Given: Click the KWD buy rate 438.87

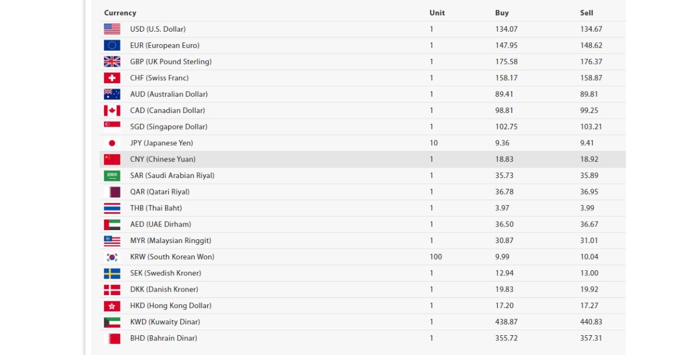Looking at the screenshot, I should pos(506,322).
